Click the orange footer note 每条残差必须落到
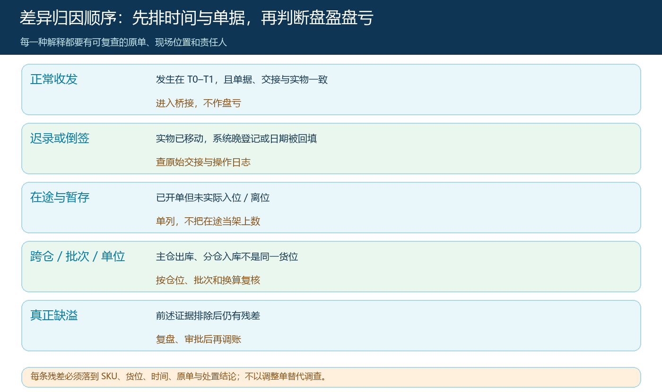The image size is (662, 392). (178, 376)
